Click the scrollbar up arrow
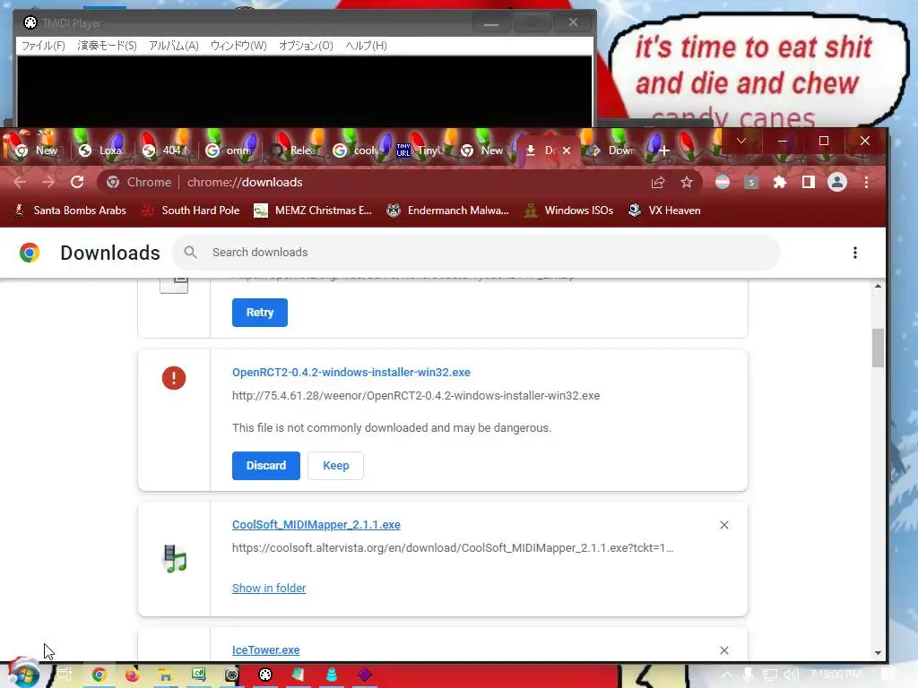 coord(878,286)
